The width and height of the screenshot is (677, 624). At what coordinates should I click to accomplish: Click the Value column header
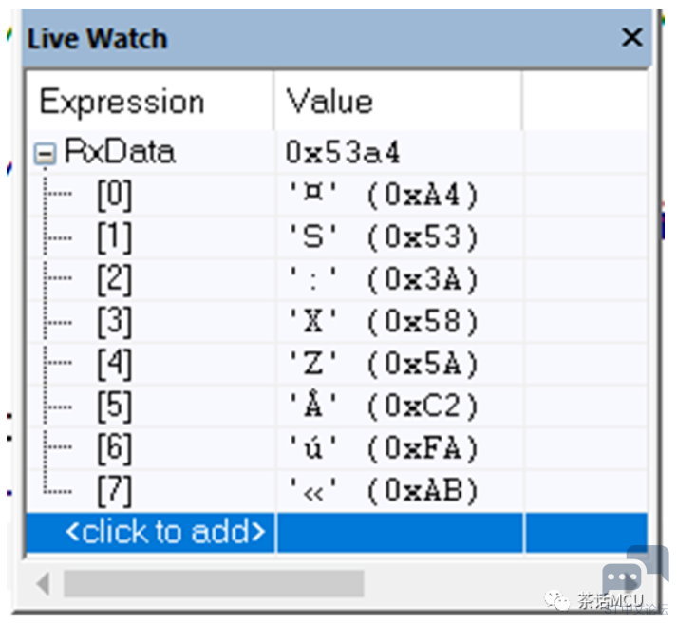pyautogui.click(x=398, y=102)
